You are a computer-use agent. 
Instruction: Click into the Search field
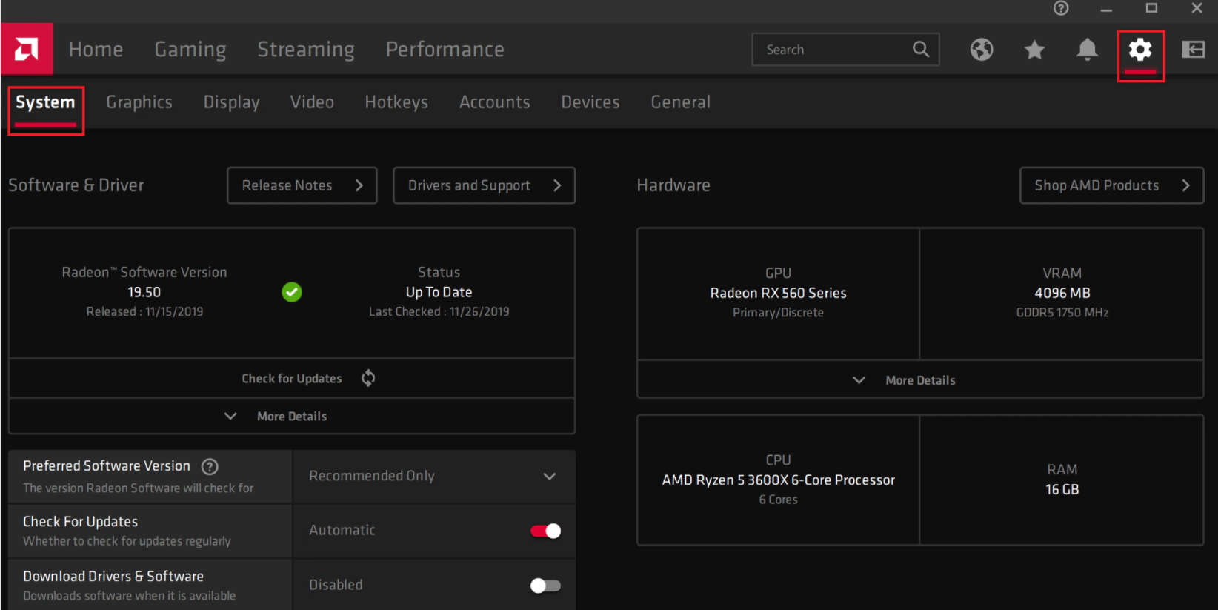point(833,50)
